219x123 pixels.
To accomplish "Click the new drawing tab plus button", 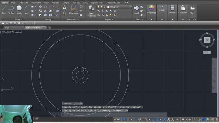I will pos(49,28).
